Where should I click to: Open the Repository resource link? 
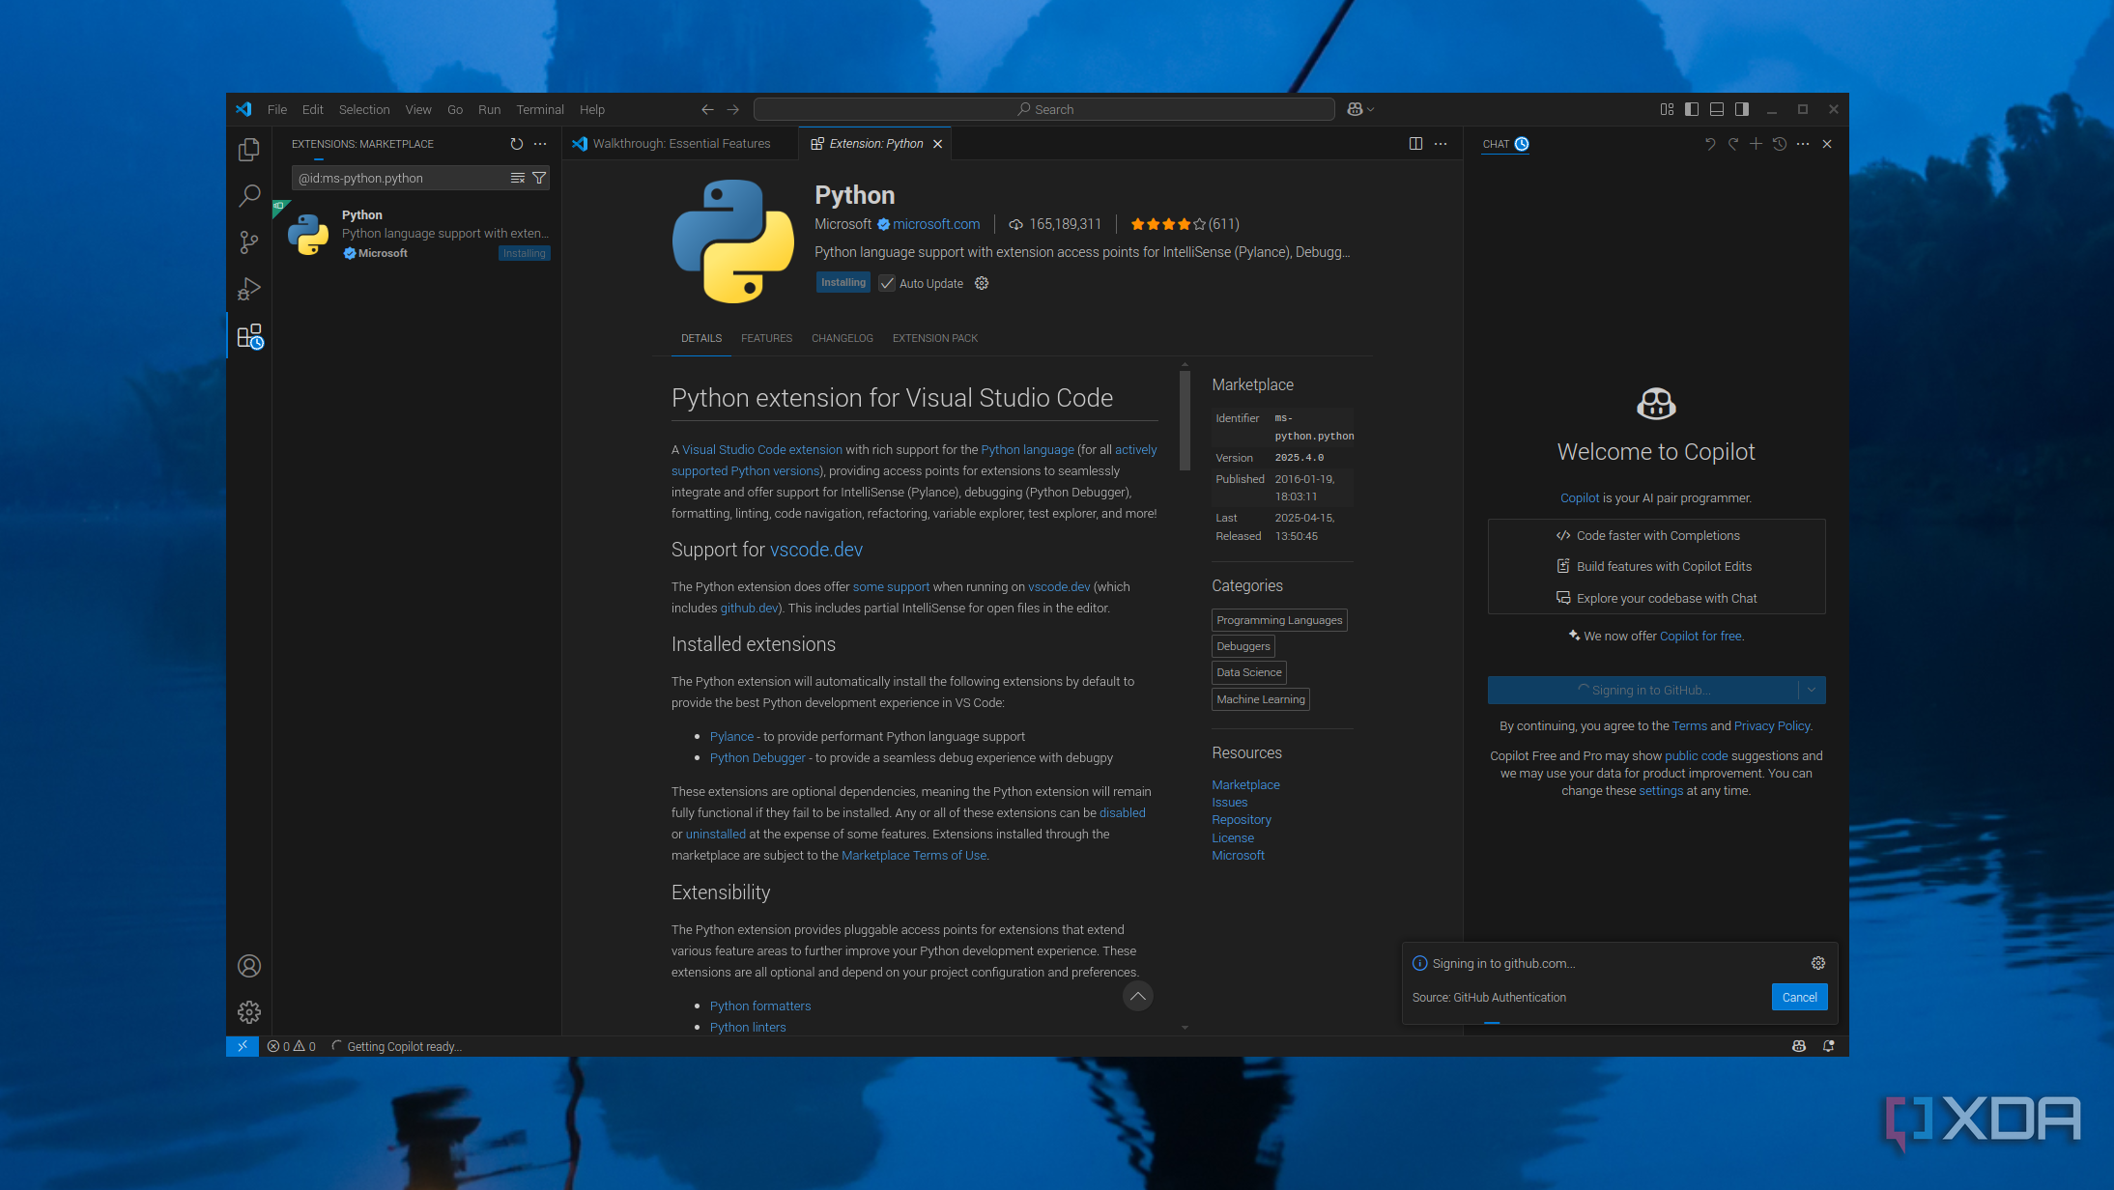[1242, 819]
